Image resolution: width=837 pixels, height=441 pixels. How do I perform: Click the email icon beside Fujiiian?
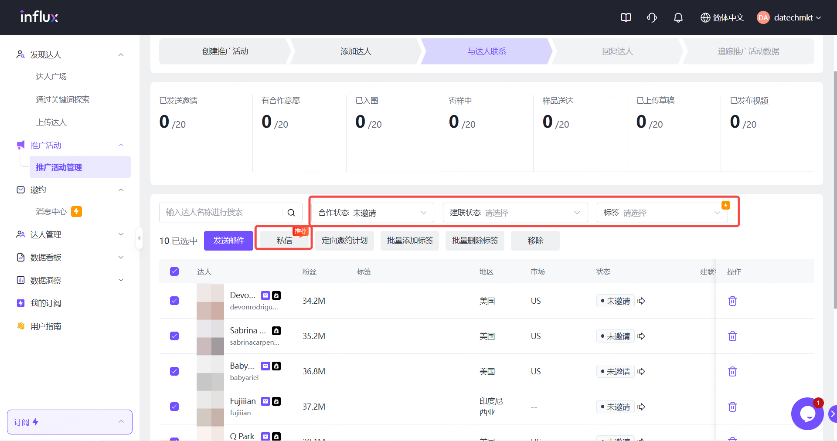point(265,401)
